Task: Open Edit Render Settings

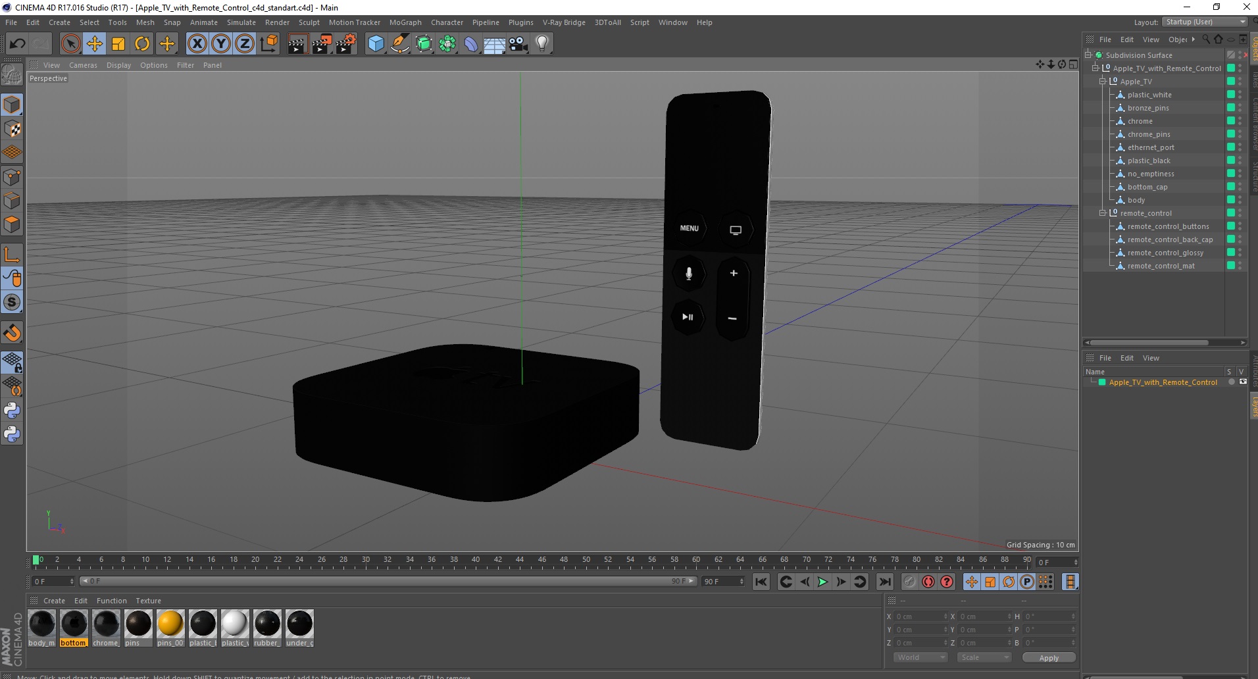Action: click(346, 44)
